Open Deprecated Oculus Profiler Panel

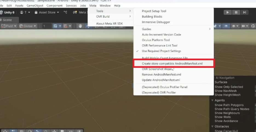174,87
